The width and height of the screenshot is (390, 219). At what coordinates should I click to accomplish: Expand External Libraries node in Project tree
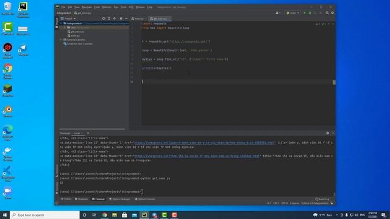click(x=61, y=40)
